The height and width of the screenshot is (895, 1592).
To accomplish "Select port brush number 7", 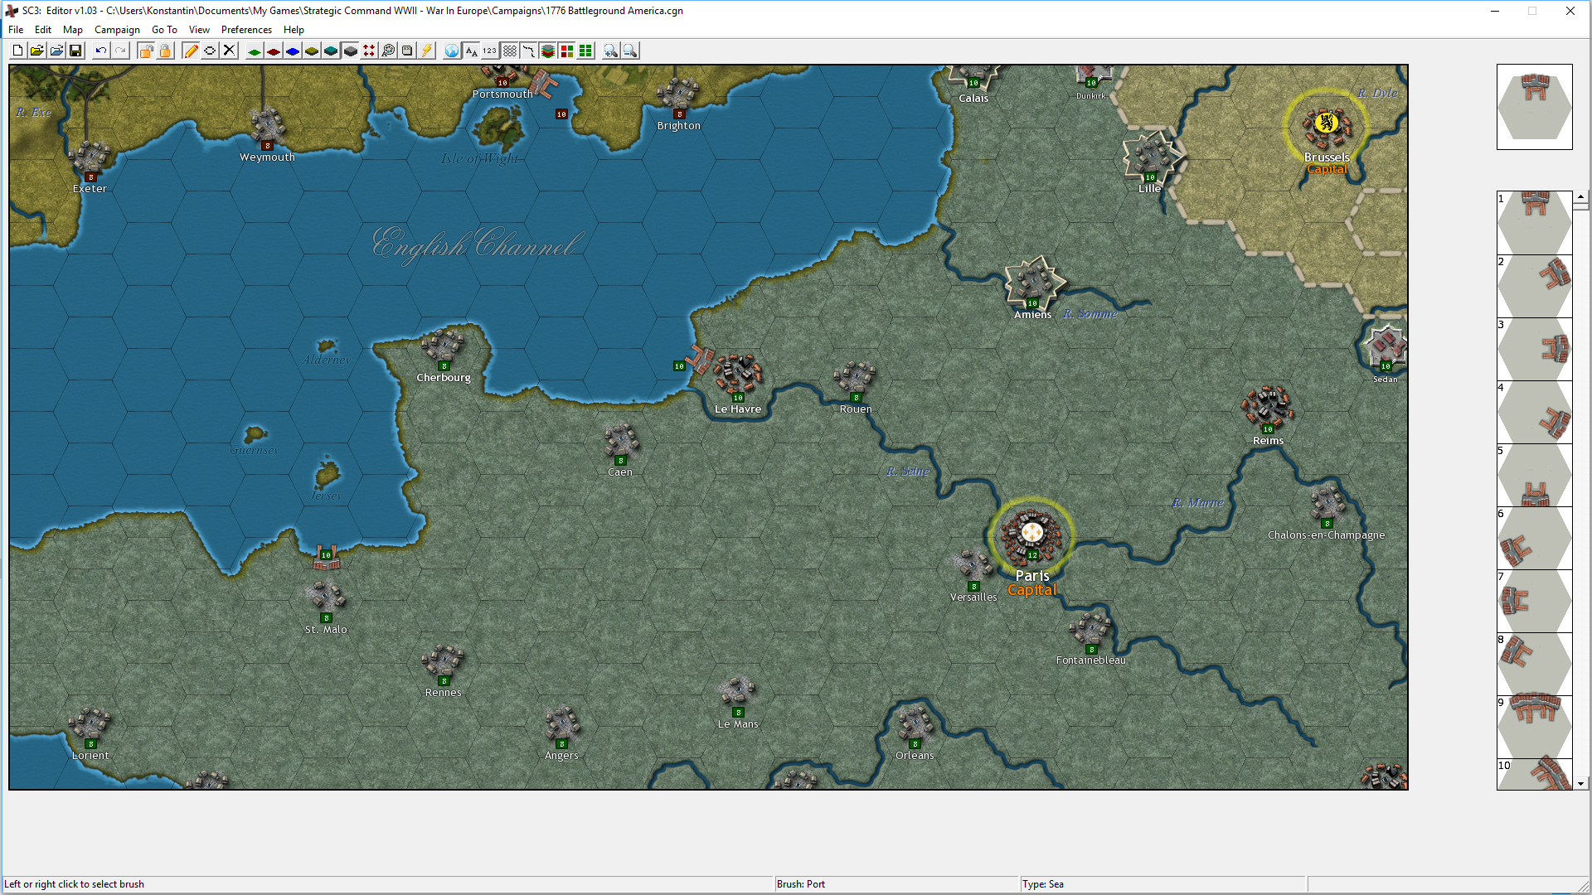I will tap(1534, 601).
